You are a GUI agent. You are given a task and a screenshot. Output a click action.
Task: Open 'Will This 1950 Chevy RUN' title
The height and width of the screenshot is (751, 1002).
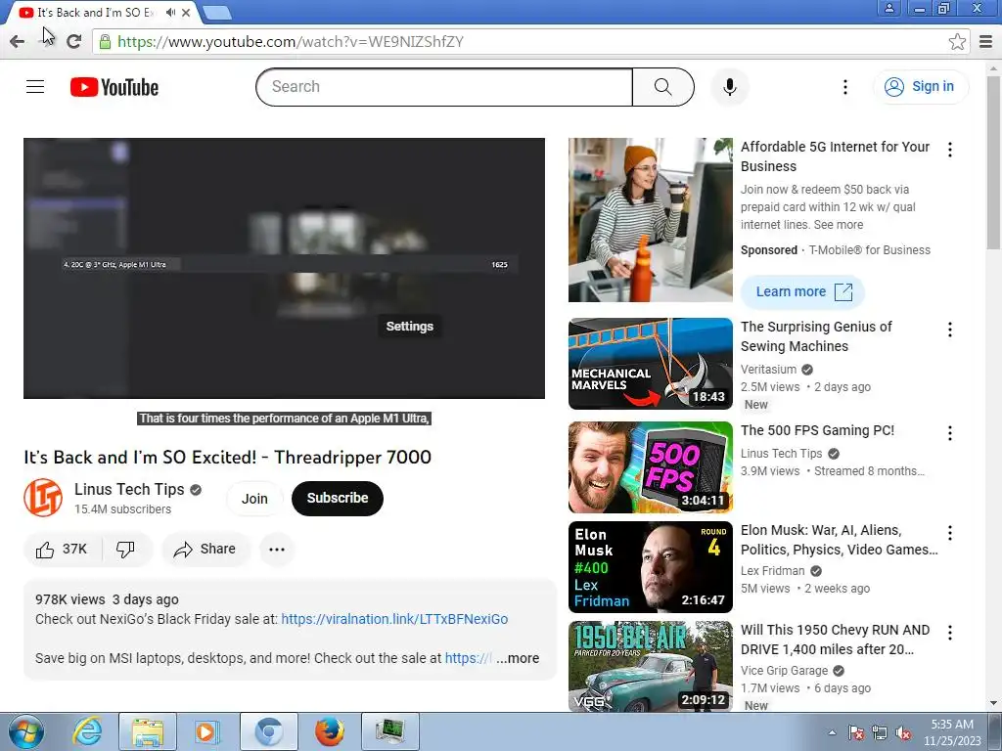point(835,640)
